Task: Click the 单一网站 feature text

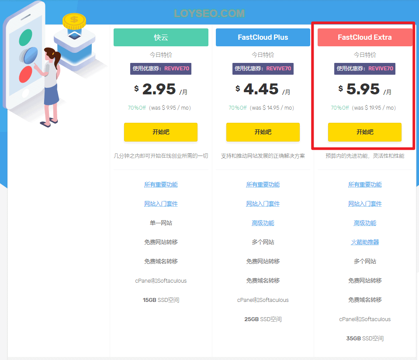Action: click(x=161, y=223)
